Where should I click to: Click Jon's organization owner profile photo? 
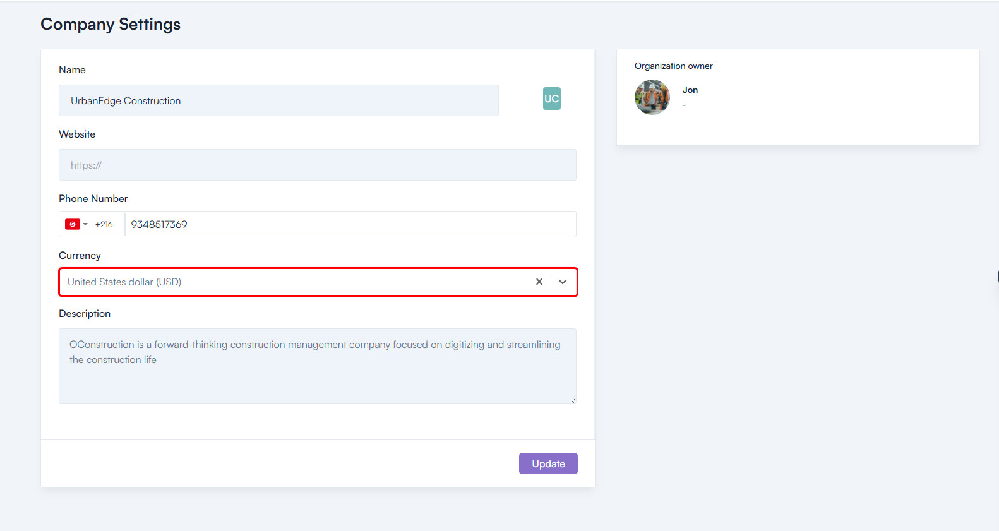(652, 97)
